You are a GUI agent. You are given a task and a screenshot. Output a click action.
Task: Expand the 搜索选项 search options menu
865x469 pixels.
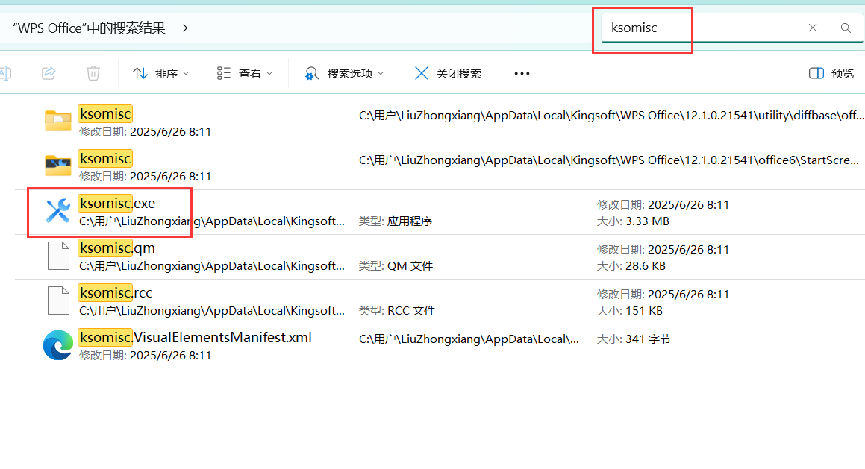(x=344, y=73)
